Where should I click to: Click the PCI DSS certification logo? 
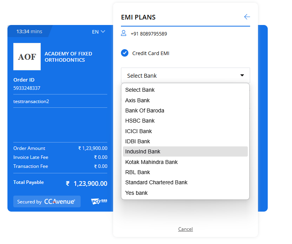[x=99, y=201]
